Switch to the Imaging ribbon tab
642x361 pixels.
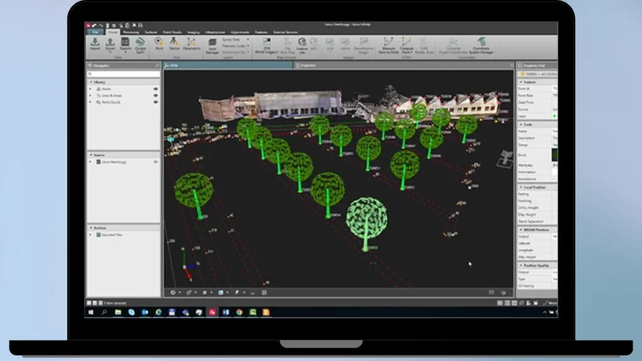click(x=193, y=32)
